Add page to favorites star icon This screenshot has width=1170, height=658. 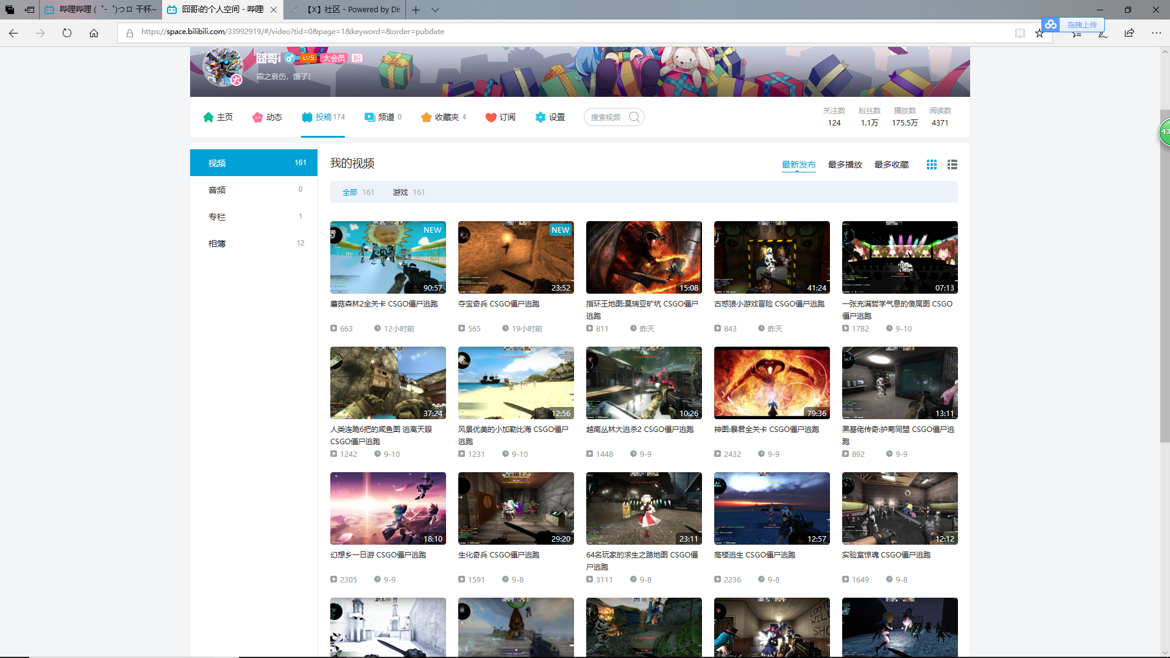click(1040, 33)
